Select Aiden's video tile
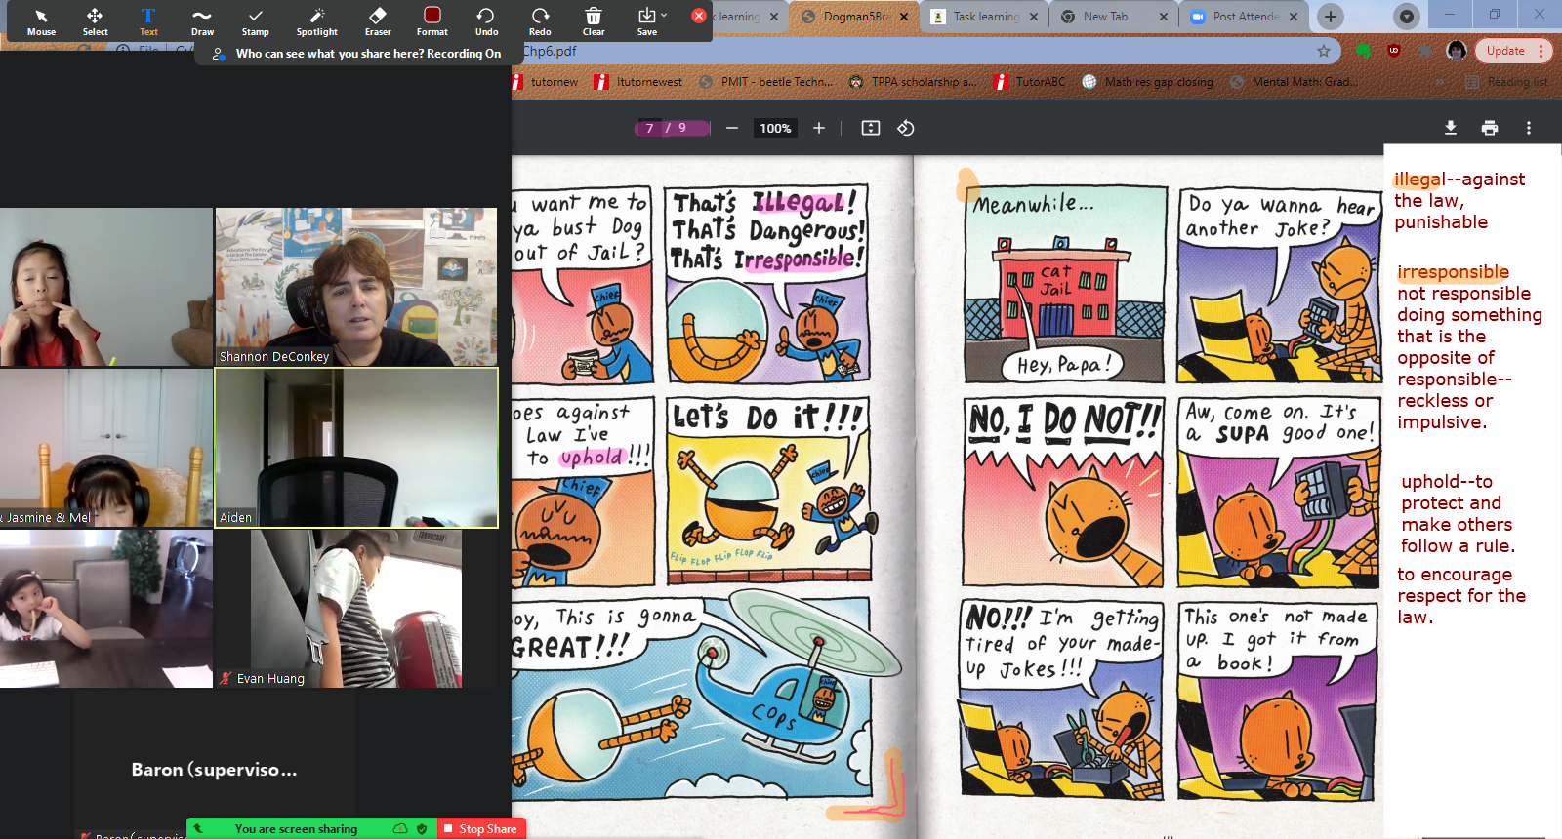The image size is (1562, 839). (x=356, y=448)
